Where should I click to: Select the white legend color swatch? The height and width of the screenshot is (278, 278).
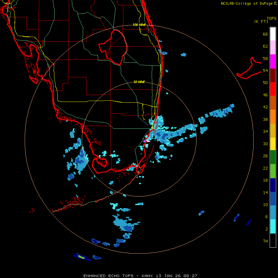point(273,34)
